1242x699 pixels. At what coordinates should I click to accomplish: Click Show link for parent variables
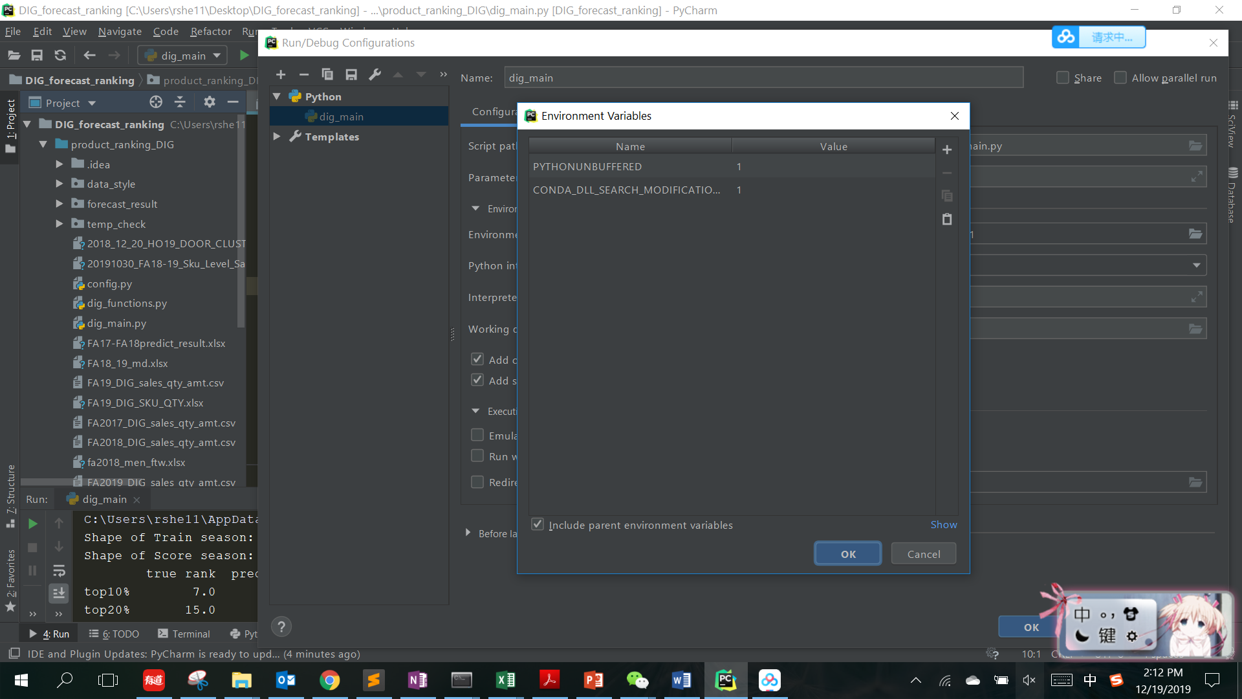pos(943,524)
